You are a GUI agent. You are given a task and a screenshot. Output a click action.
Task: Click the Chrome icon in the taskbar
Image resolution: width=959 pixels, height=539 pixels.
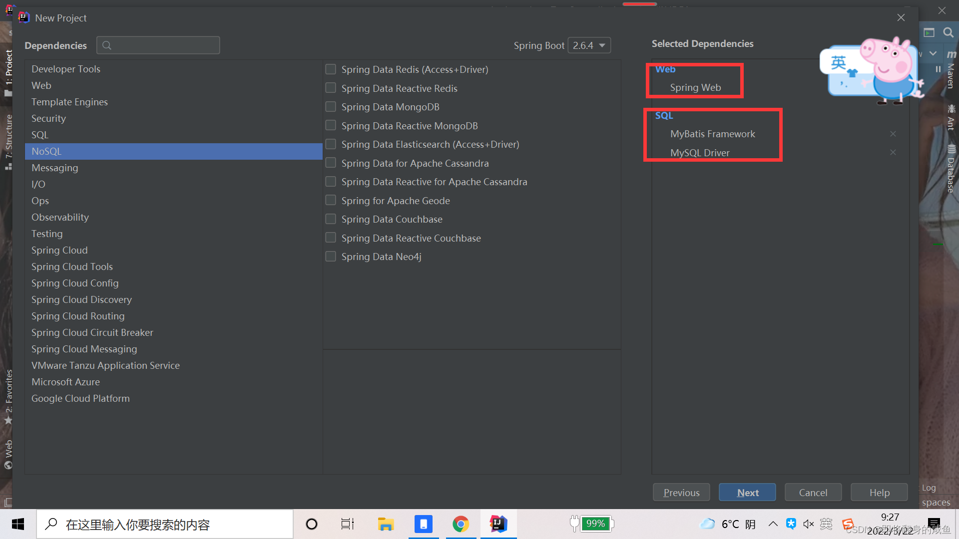click(x=461, y=524)
